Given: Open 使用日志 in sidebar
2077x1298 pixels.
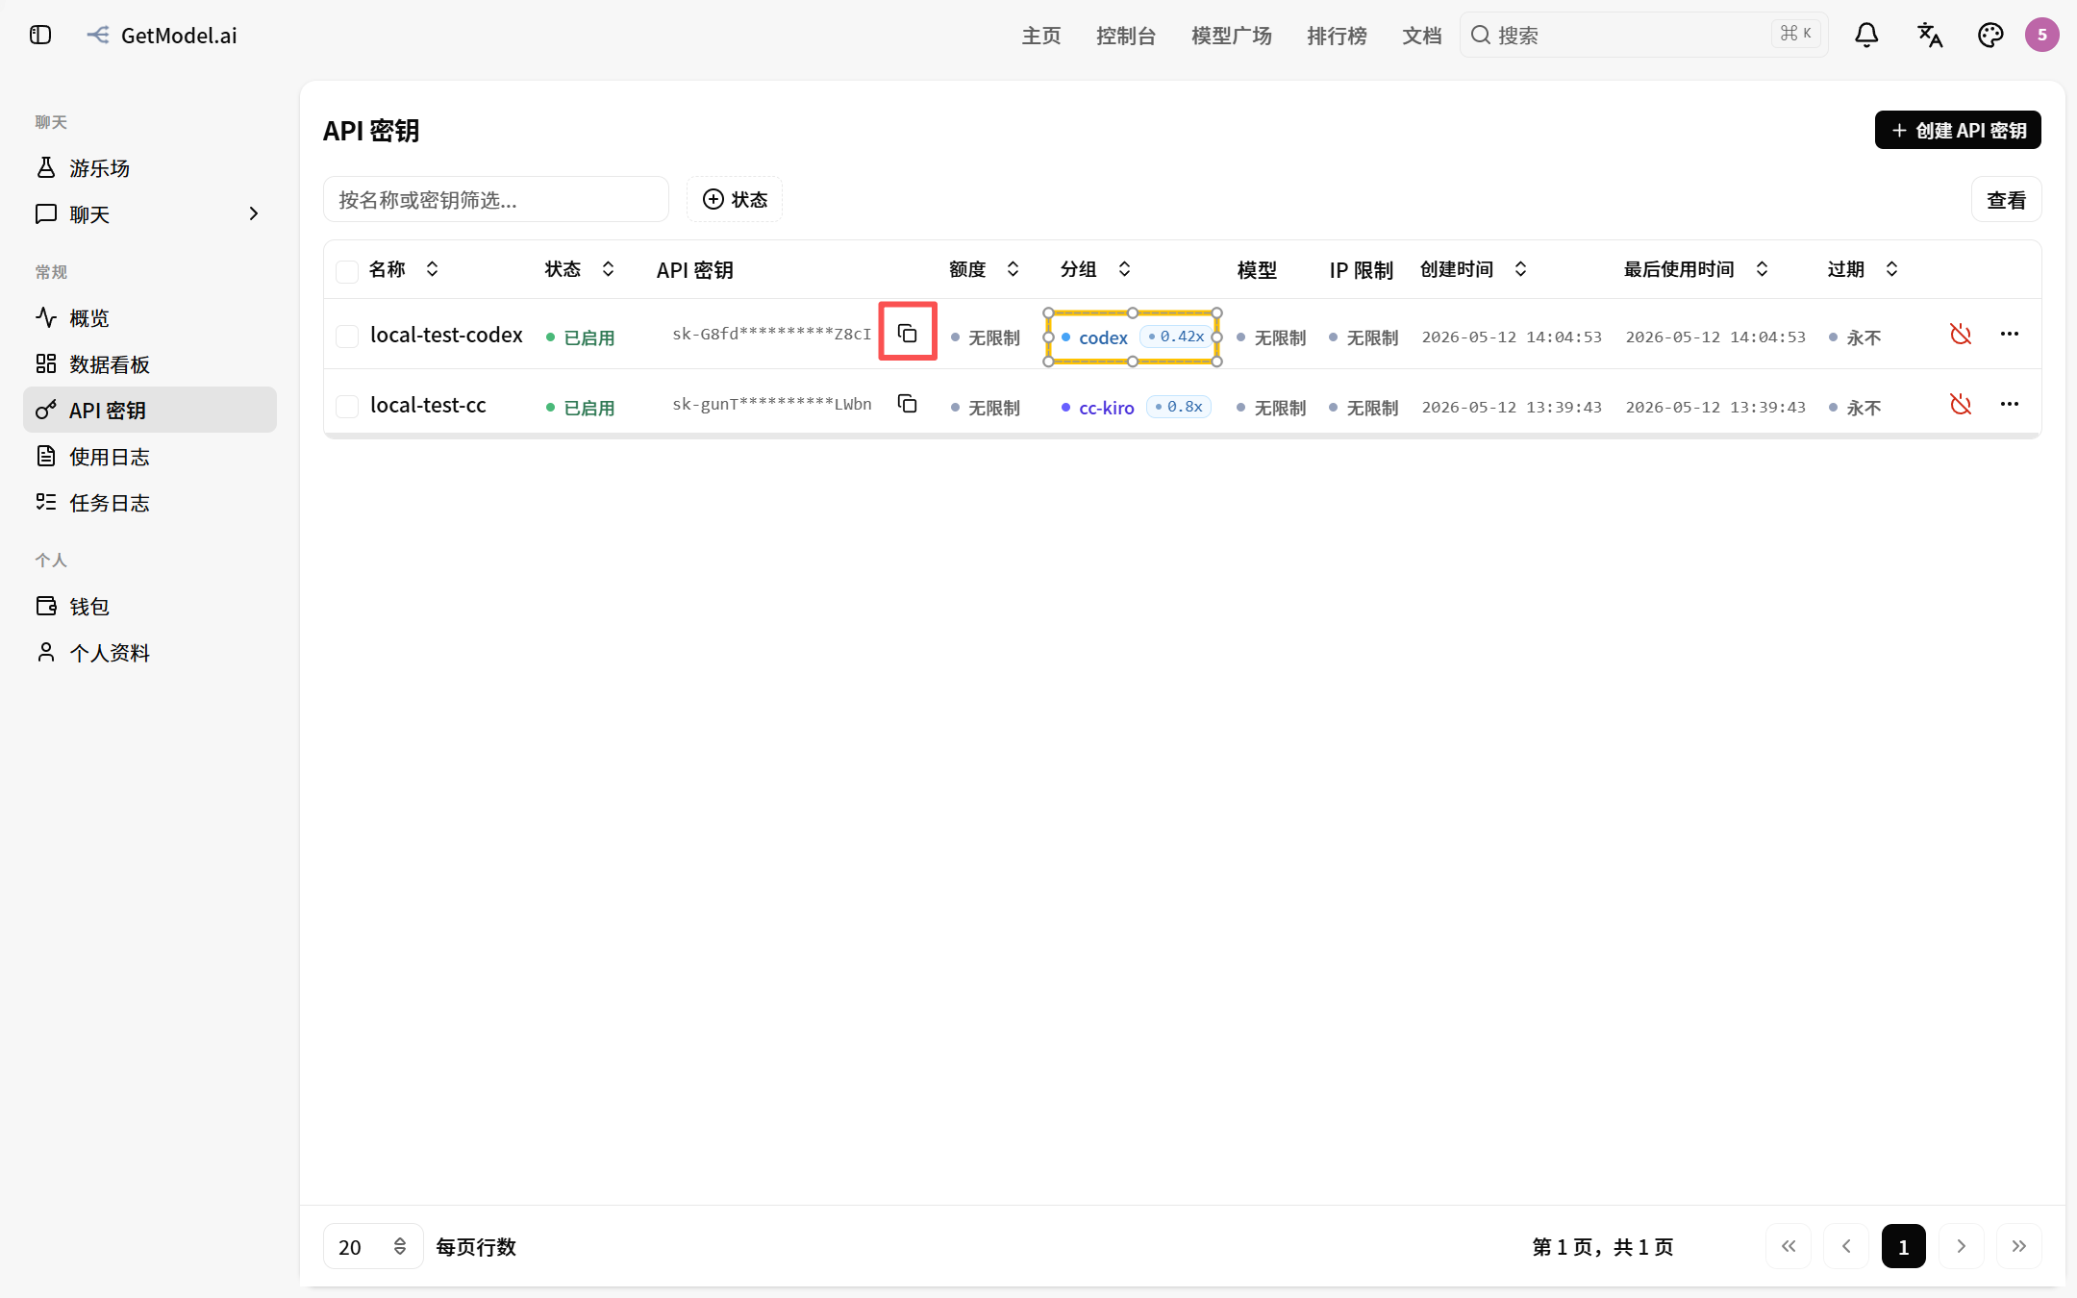Looking at the screenshot, I should tap(150, 456).
